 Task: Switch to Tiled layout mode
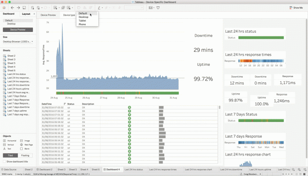click(10, 156)
